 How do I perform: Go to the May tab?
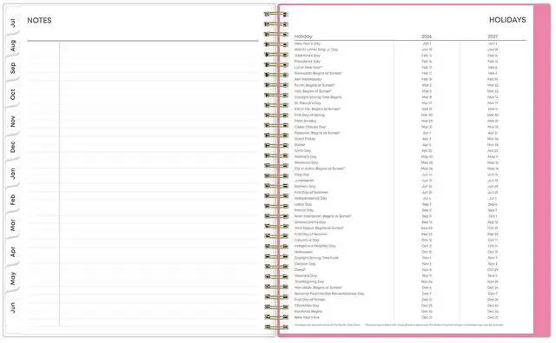(13, 278)
